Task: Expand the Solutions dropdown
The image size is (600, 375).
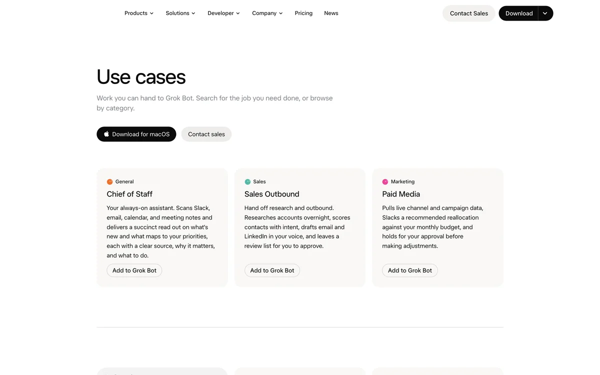Action: click(x=180, y=13)
